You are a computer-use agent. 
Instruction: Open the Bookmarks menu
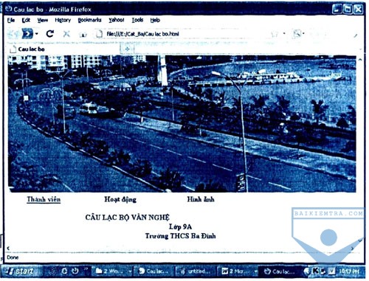(x=89, y=20)
